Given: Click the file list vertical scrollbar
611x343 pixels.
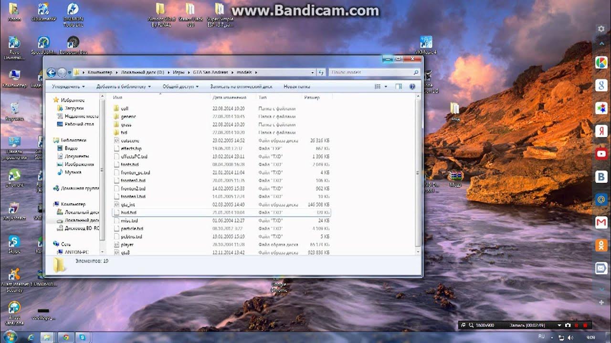Looking at the screenshot, I should (419, 173).
